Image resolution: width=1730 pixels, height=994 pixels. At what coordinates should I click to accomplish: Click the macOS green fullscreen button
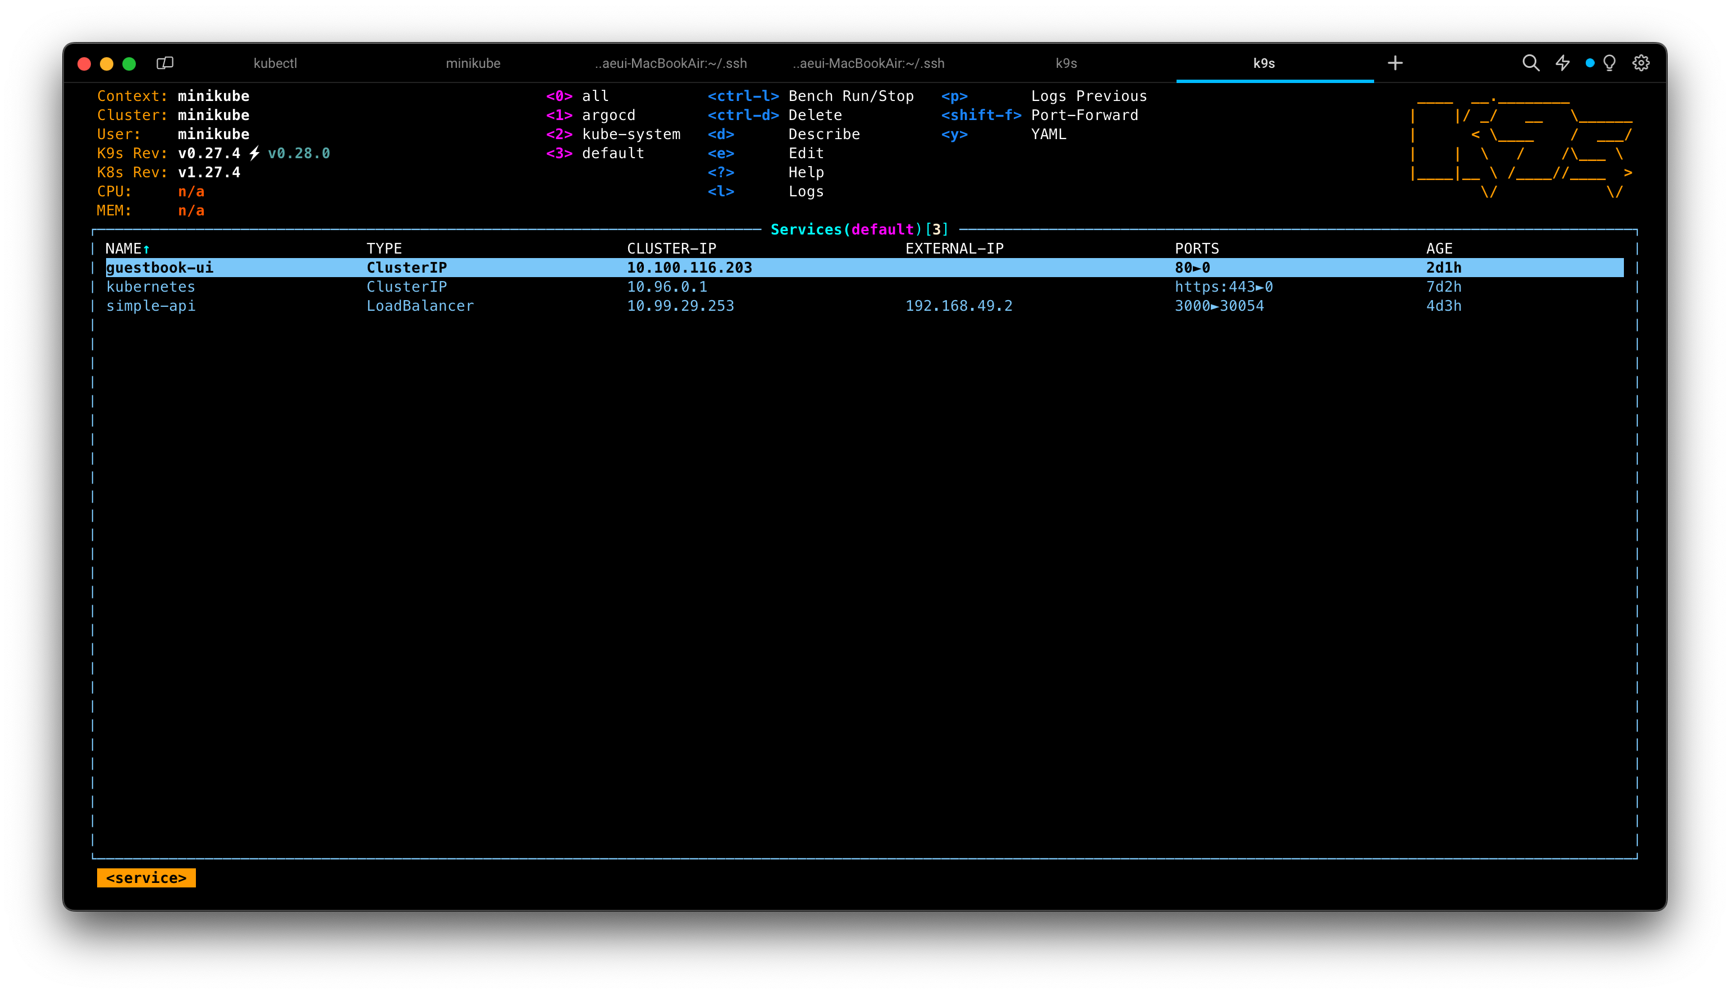click(x=129, y=63)
